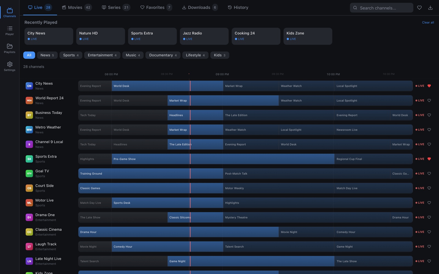Open the History tab
The image size is (439, 274).
[238, 7]
